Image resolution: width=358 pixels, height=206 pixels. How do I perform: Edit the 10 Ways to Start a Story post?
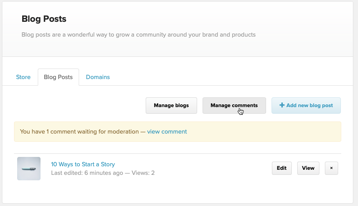282,168
